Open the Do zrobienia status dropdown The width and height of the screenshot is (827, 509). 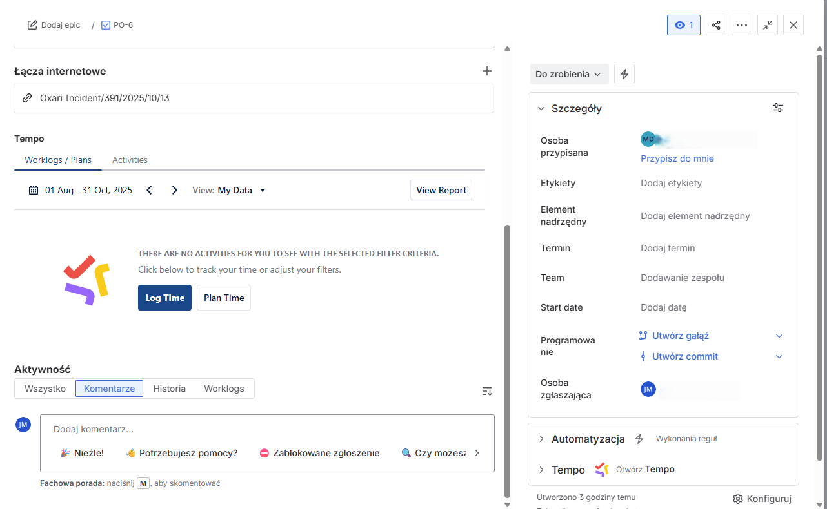pos(568,74)
